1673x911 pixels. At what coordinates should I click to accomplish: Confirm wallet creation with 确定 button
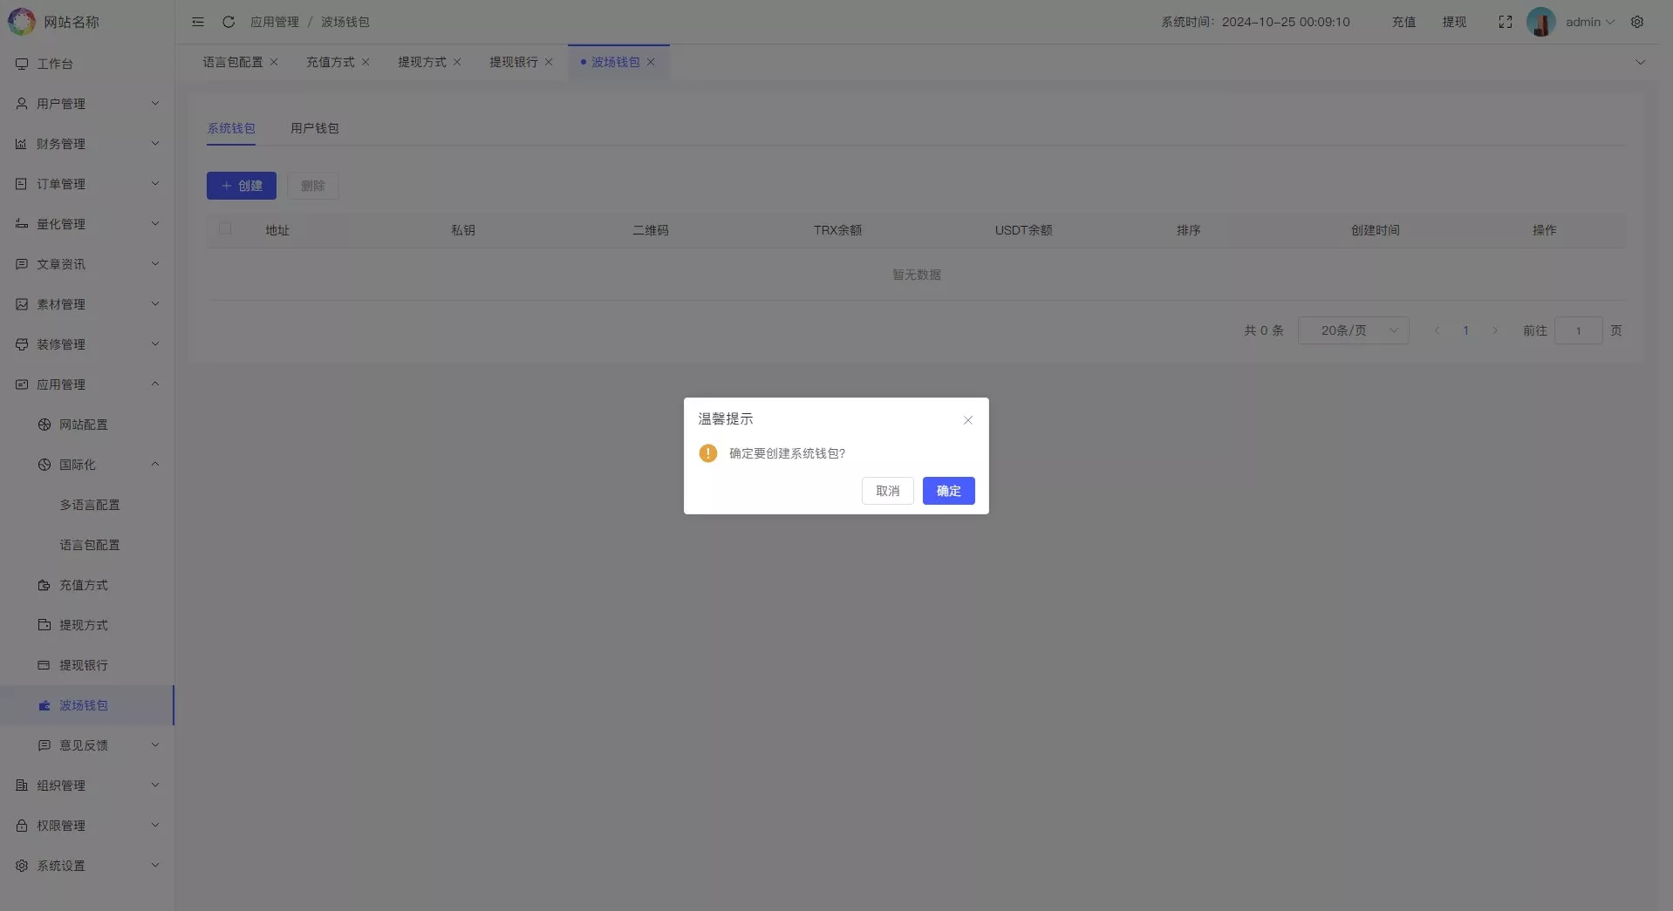click(948, 491)
